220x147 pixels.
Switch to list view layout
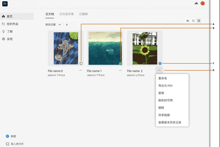click(x=193, y=21)
